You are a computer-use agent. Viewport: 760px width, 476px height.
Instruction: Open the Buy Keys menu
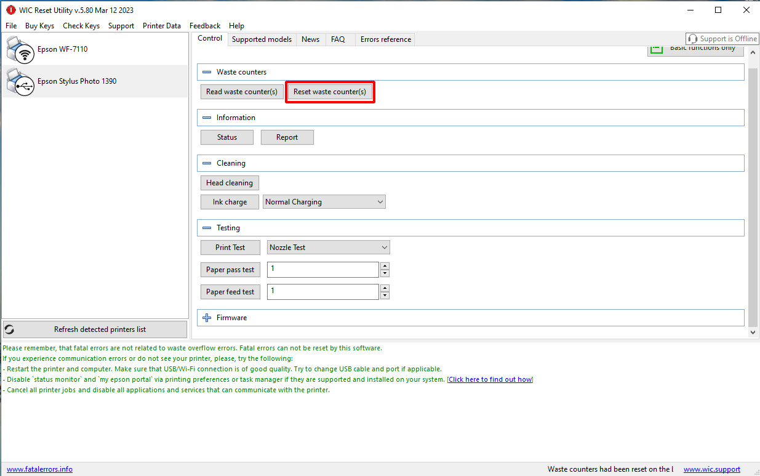tap(39, 26)
